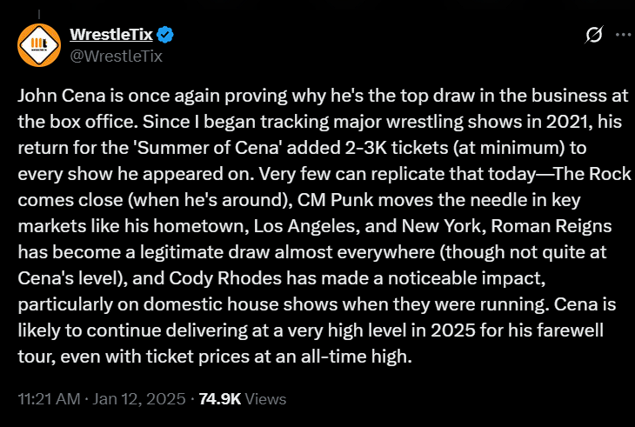Click the 'Summer of Cena' phrase
The width and height of the screenshot is (635, 427).
click(209, 148)
